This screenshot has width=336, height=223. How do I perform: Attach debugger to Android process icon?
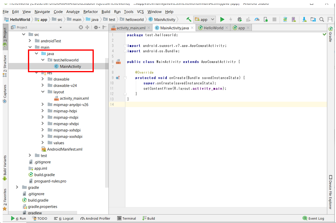tap(266, 19)
